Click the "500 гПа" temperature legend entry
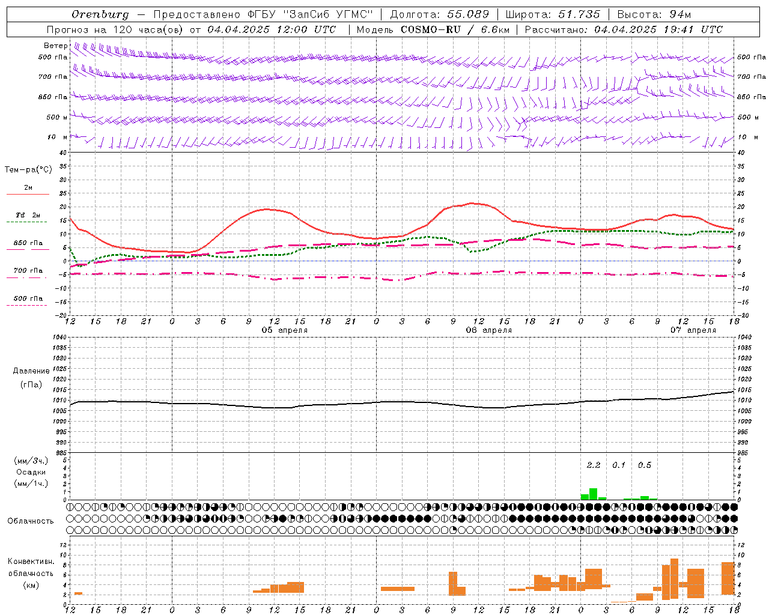 (28, 298)
